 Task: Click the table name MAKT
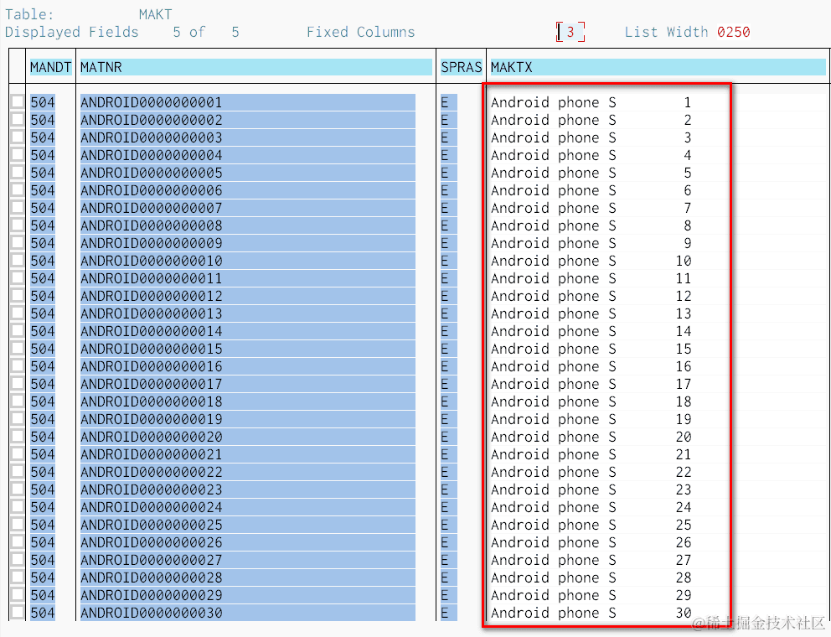pyautogui.click(x=155, y=14)
